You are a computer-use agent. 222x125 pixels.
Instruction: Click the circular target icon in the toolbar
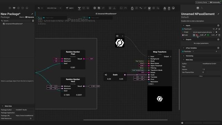(x=95, y=8)
